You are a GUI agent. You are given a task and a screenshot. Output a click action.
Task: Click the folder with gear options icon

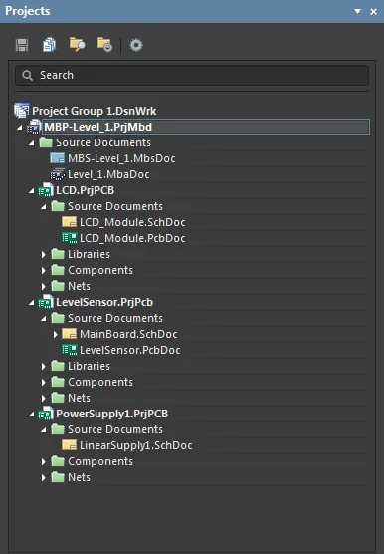click(x=105, y=45)
